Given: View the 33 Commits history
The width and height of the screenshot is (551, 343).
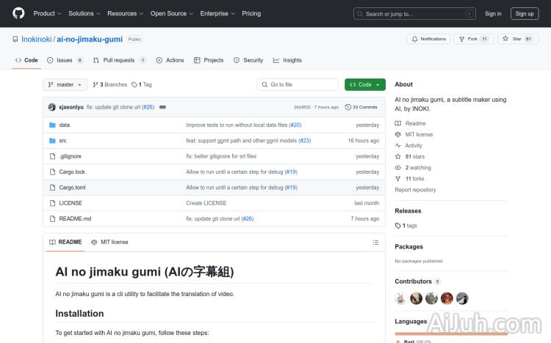Looking at the screenshot, I should (361, 107).
